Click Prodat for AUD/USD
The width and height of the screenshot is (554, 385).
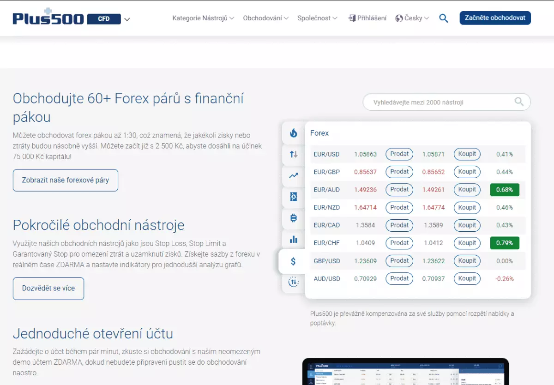399,279
